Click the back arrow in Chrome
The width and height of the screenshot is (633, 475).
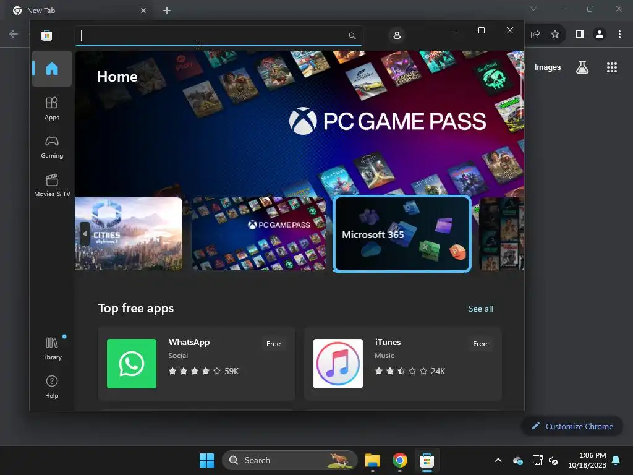tap(14, 34)
